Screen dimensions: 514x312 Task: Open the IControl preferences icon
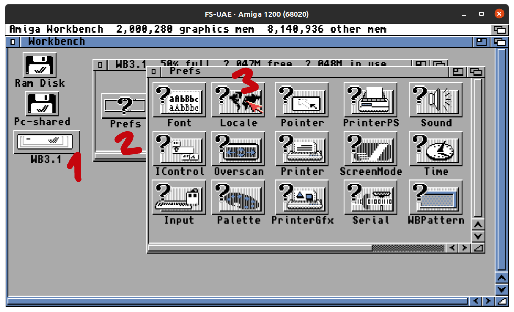[x=179, y=148]
